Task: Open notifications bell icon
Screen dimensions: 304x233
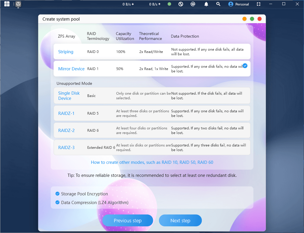Action: pyautogui.click(x=206, y=4)
